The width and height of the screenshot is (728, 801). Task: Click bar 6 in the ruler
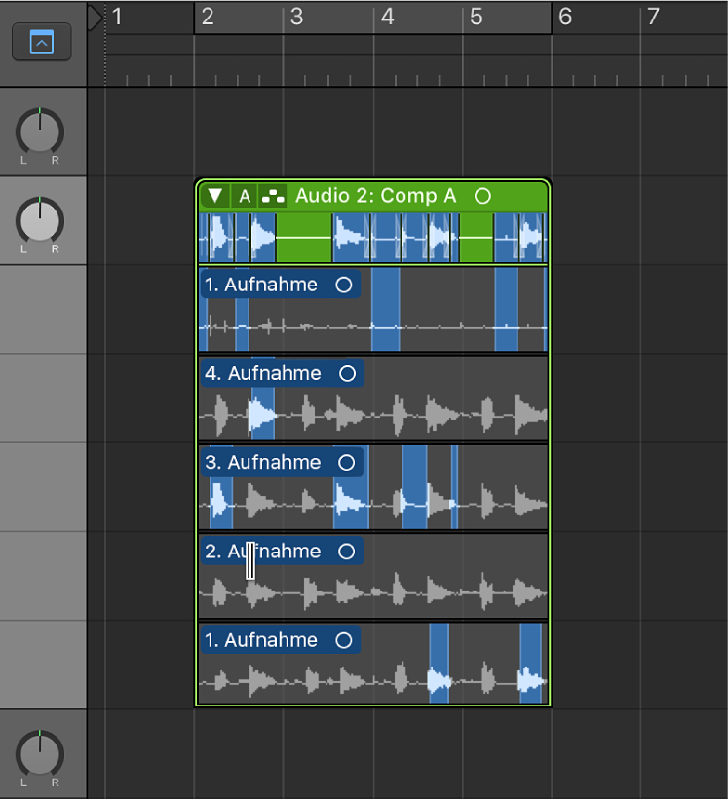[x=565, y=17]
